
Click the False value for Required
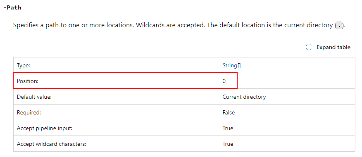(229, 112)
